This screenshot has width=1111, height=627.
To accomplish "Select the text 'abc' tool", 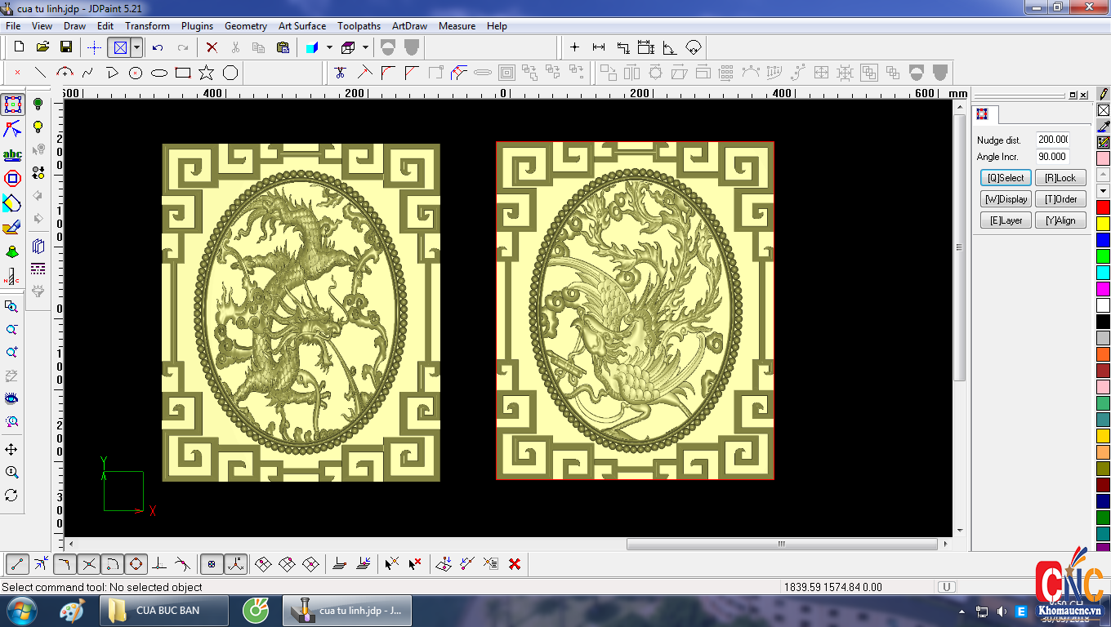I will tap(12, 154).
